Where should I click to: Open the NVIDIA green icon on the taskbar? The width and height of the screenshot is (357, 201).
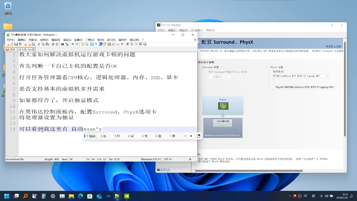click(127, 196)
